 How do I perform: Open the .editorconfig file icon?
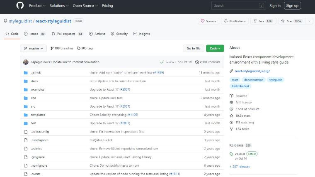click(x=26, y=132)
